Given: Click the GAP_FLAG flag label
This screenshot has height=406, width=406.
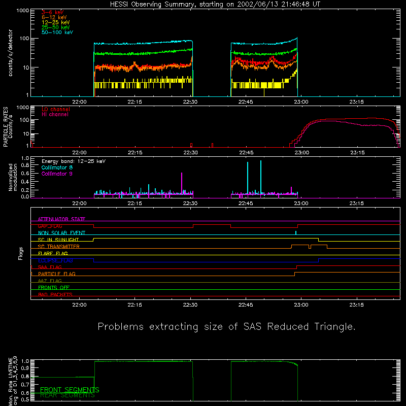Looking at the screenshot, I should [x=50, y=226].
